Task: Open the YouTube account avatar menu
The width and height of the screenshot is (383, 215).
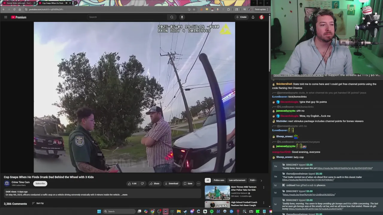Action: (262, 17)
